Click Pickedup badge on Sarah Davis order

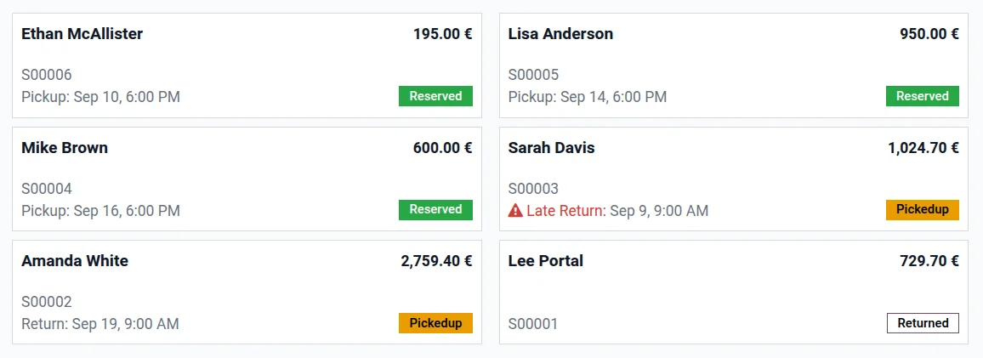(x=922, y=209)
